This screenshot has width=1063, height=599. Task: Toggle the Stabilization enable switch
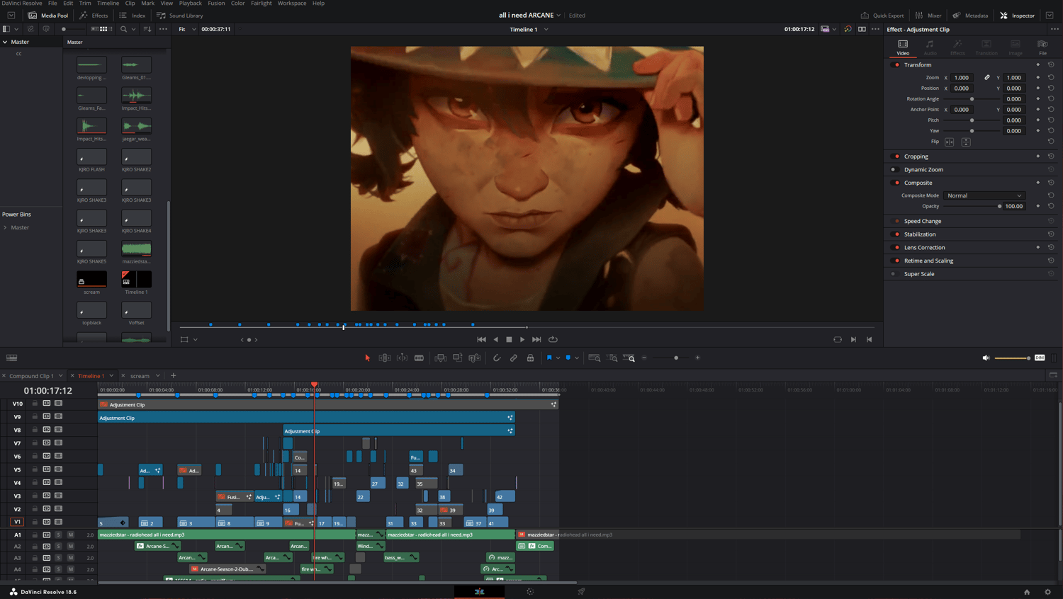(896, 234)
